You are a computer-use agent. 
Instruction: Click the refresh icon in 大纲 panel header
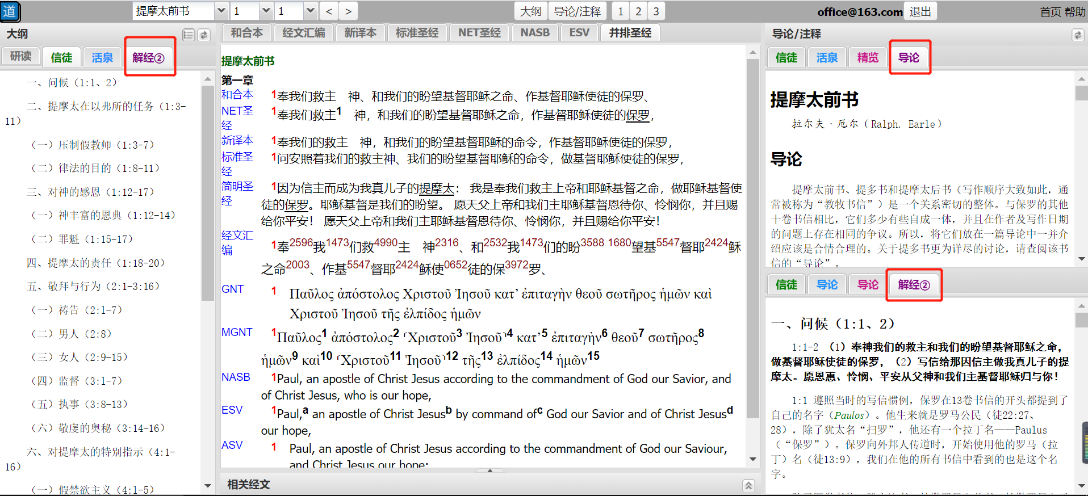tap(204, 35)
